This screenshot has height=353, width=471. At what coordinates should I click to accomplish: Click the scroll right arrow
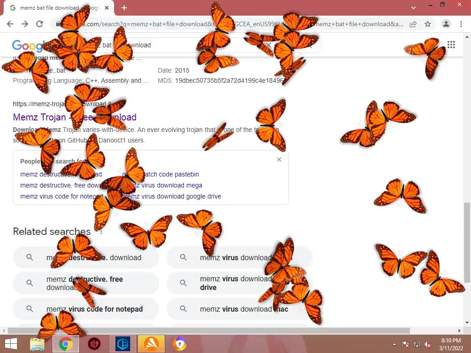460,330
